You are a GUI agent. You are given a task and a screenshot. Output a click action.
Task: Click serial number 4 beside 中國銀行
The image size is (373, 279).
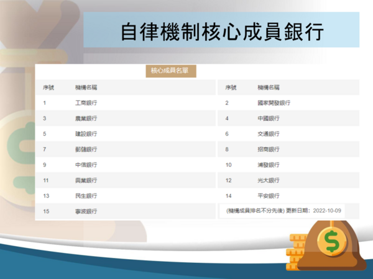click(x=227, y=118)
